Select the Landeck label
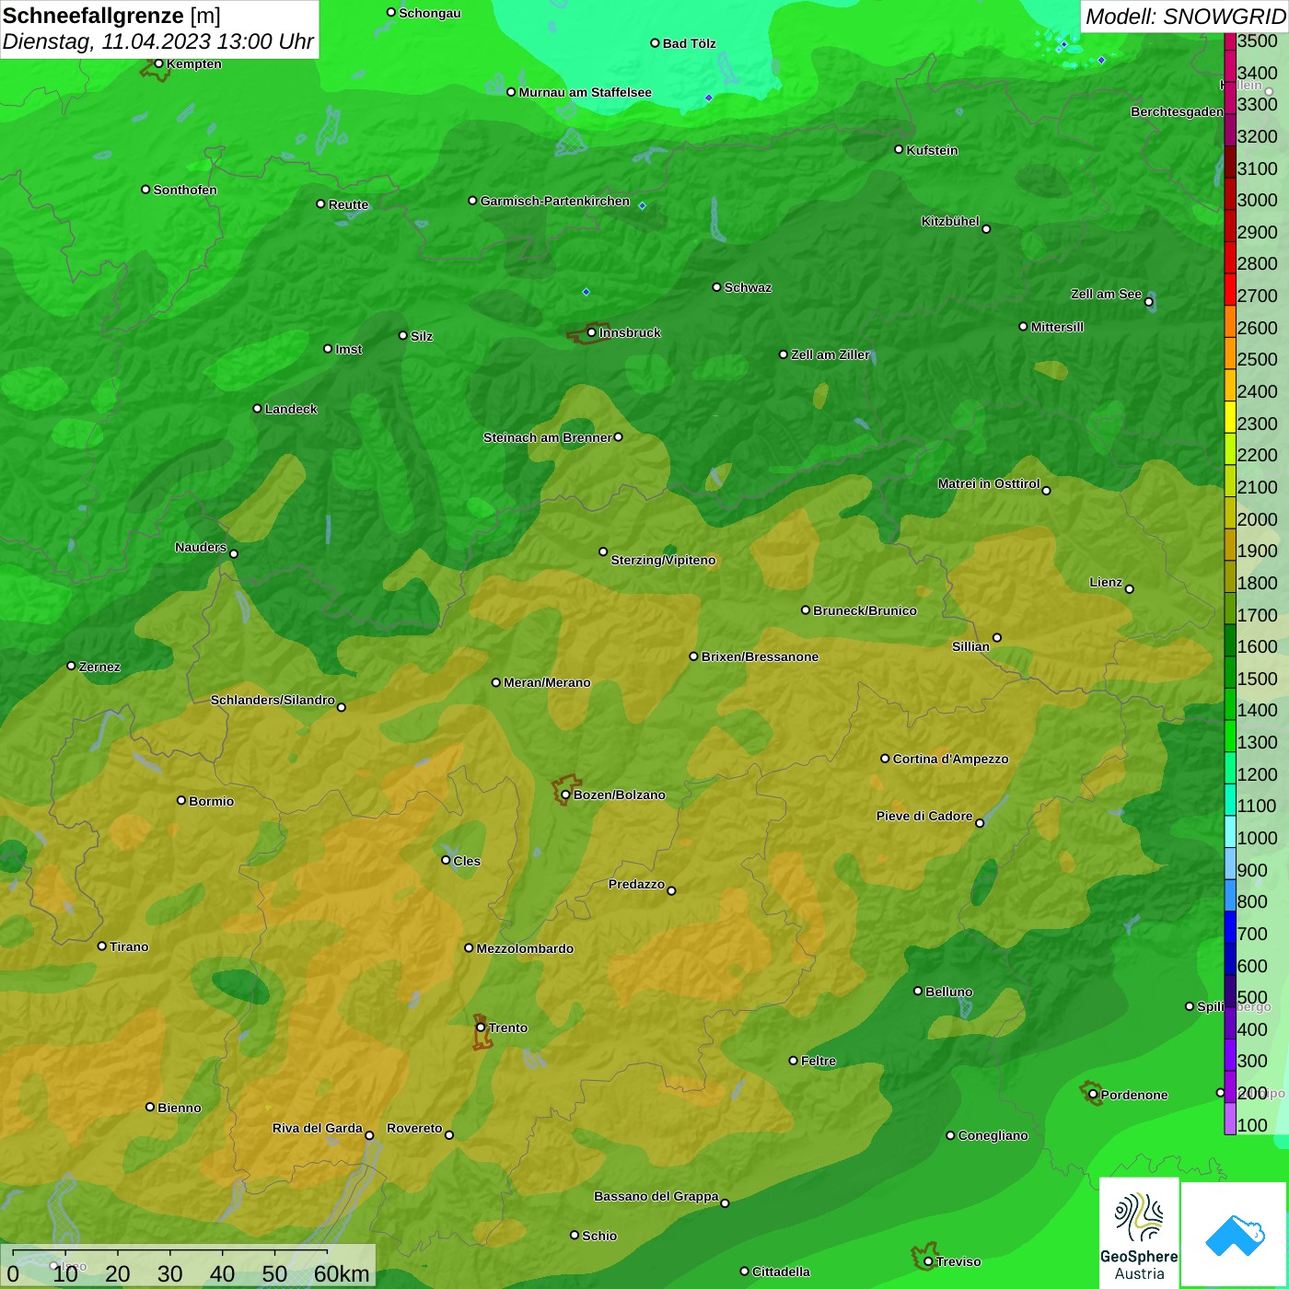Screen dimensions: 1289x1289 (x=291, y=409)
